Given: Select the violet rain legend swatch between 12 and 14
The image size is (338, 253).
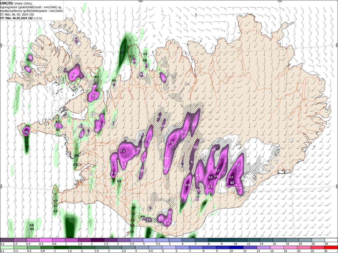Looking at the screenshot, I should (x=250, y=247).
